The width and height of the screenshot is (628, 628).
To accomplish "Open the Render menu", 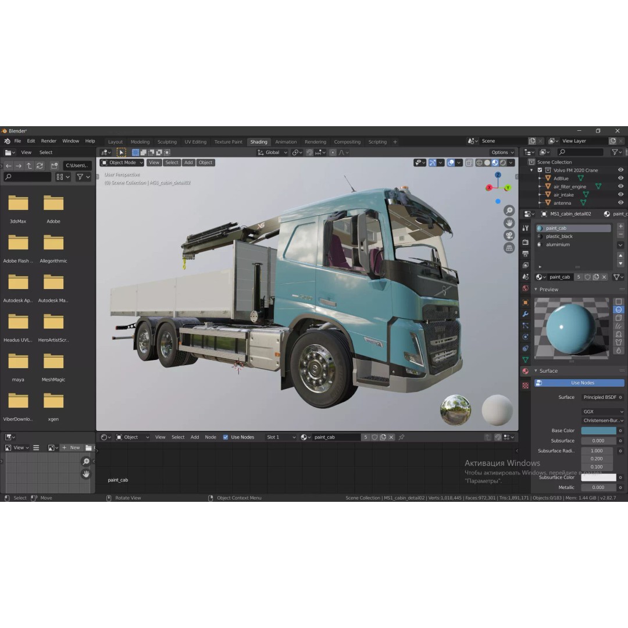I will click(49, 141).
